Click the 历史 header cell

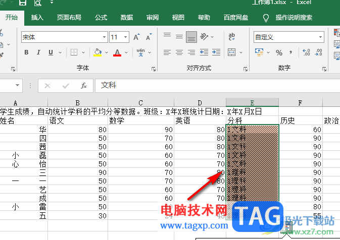301,121
